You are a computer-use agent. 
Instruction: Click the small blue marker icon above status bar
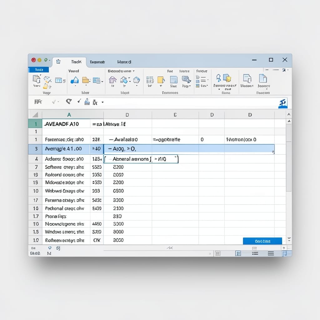point(50,248)
